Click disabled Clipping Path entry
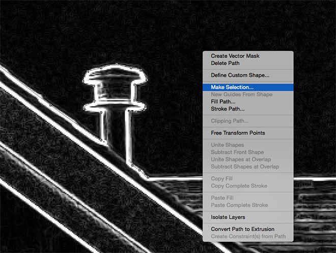 tap(248, 121)
